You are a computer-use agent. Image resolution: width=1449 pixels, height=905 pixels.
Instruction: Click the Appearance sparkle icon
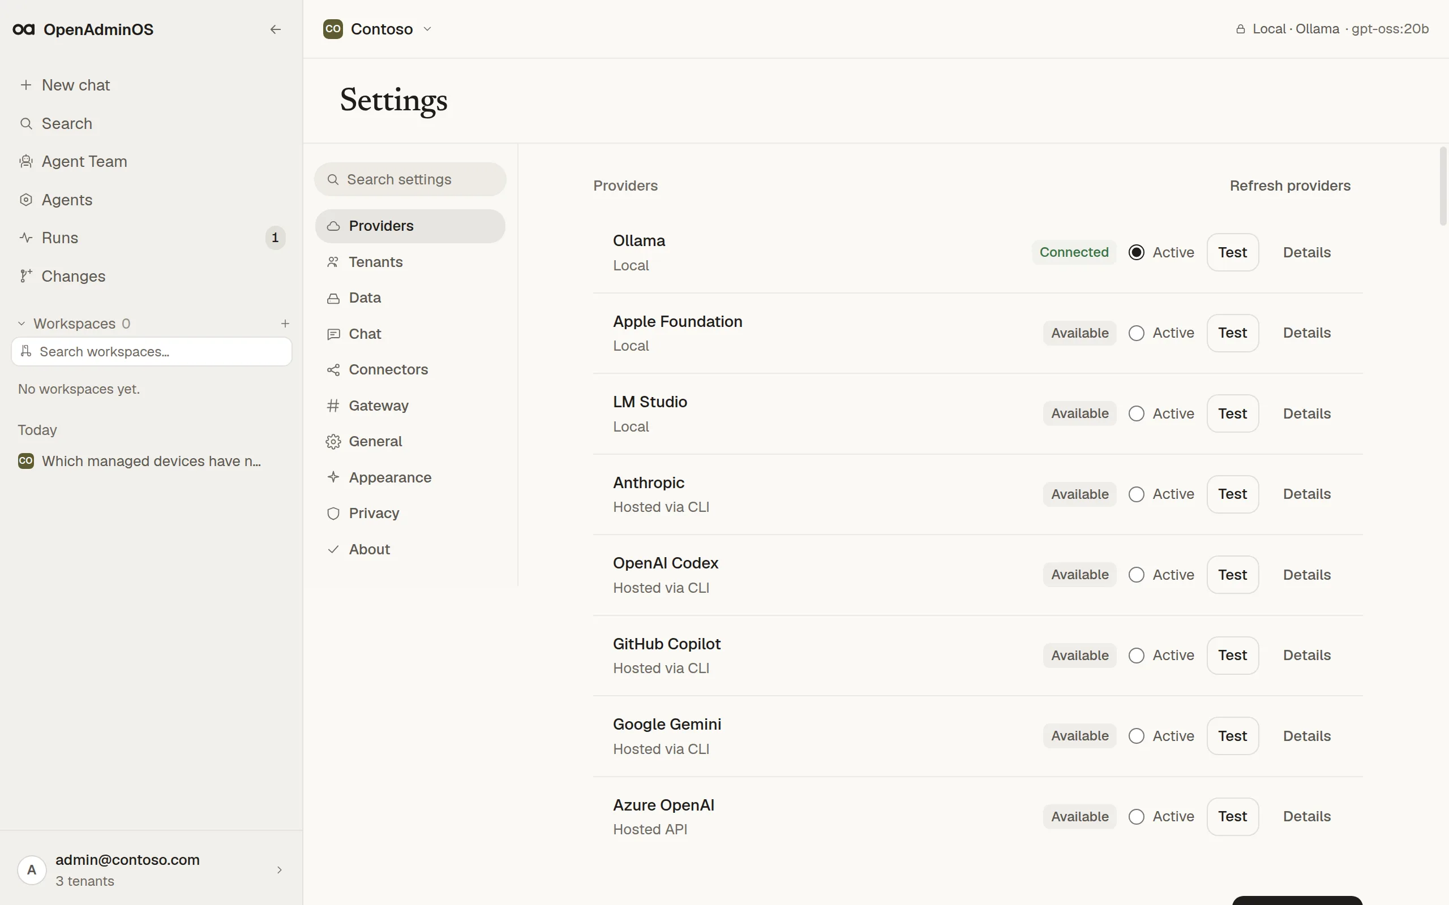tap(333, 477)
